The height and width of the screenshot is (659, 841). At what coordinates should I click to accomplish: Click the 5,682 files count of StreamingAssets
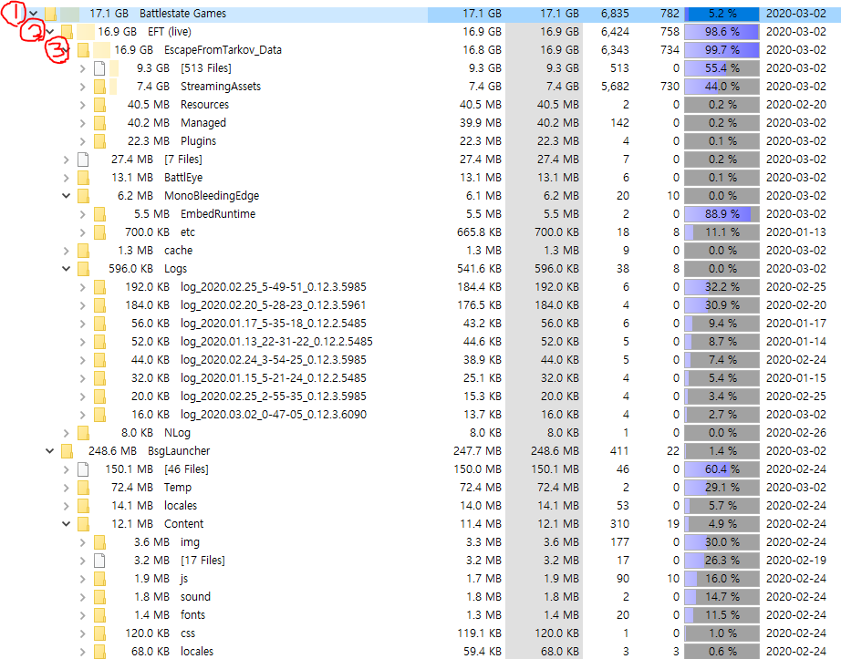click(615, 87)
